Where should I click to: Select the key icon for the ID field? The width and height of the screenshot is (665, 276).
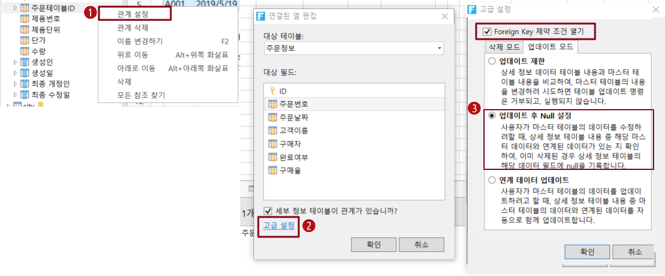tap(272, 91)
